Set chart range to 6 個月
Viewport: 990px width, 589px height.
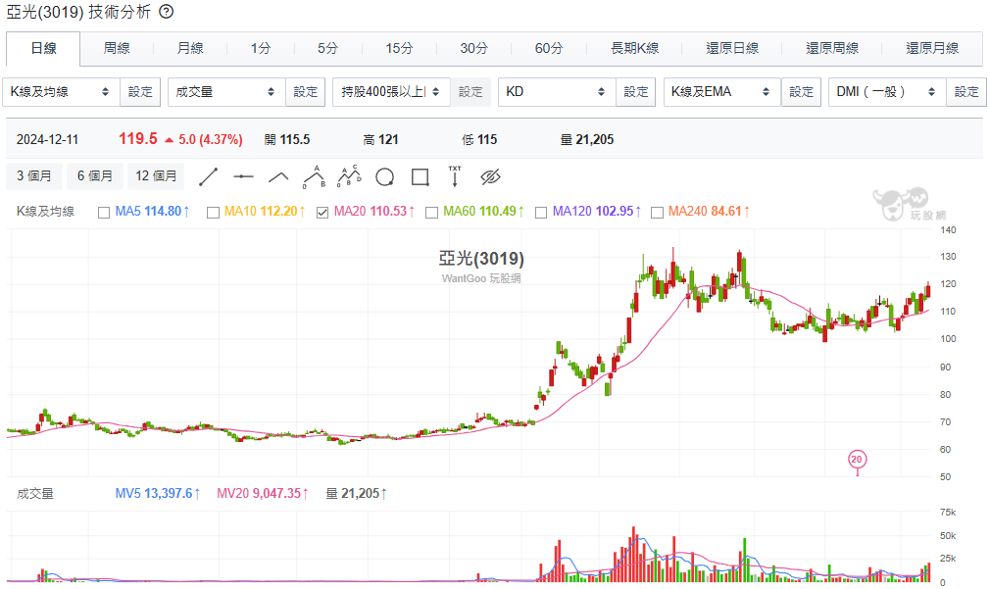(x=95, y=176)
